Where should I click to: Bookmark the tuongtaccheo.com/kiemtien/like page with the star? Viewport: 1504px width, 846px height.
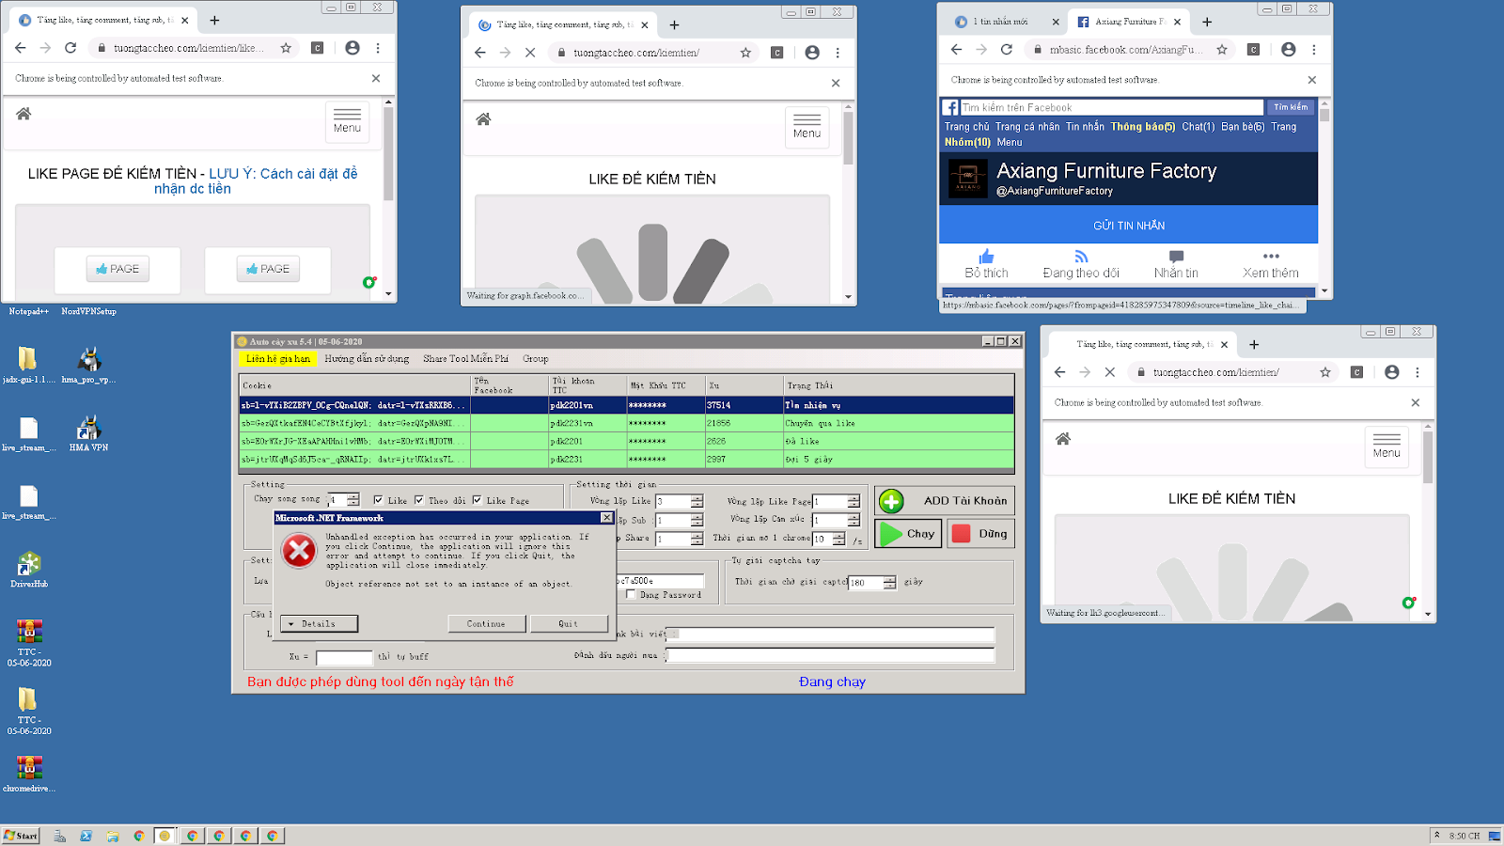[x=286, y=48]
